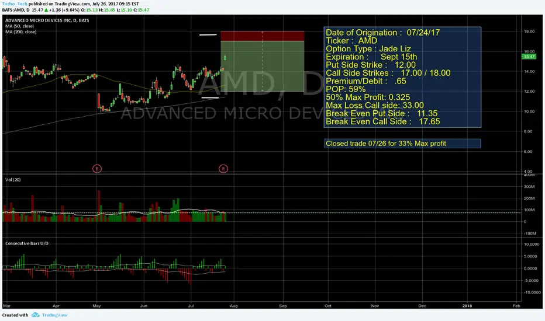Click the white line below the July candles

(210, 98)
